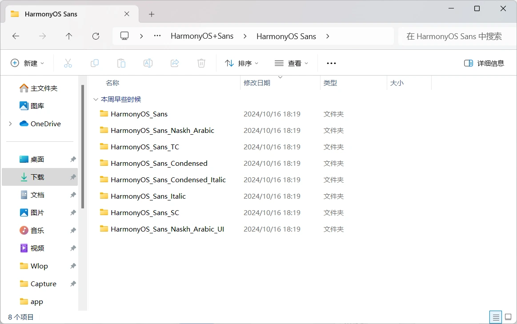Click HarmonyOS Sans breadcrumb segment
This screenshot has height=324, width=517.
point(286,36)
